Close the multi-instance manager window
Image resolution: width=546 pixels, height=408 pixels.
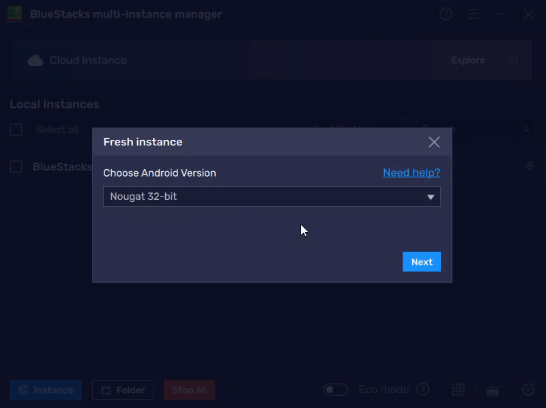point(528,14)
